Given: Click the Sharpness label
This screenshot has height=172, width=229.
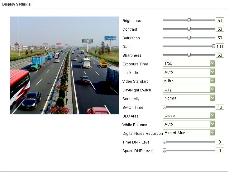Looking at the screenshot, I should pos(132,55).
